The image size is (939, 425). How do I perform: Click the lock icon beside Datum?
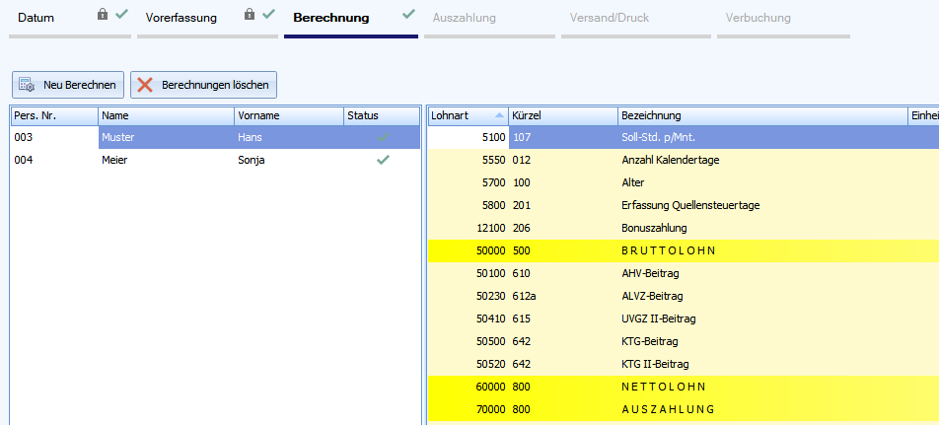pos(103,15)
